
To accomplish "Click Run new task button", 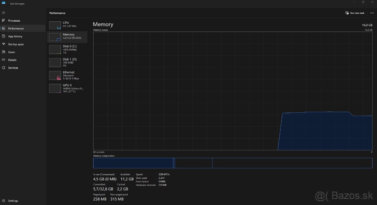I will (x=355, y=13).
